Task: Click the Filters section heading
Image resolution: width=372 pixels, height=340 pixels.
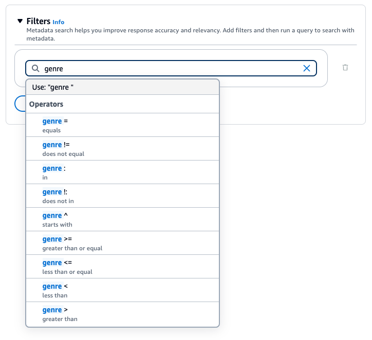Action: point(38,22)
